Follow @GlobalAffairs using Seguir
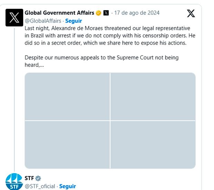The height and width of the screenshot is (190, 214). click(x=74, y=21)
